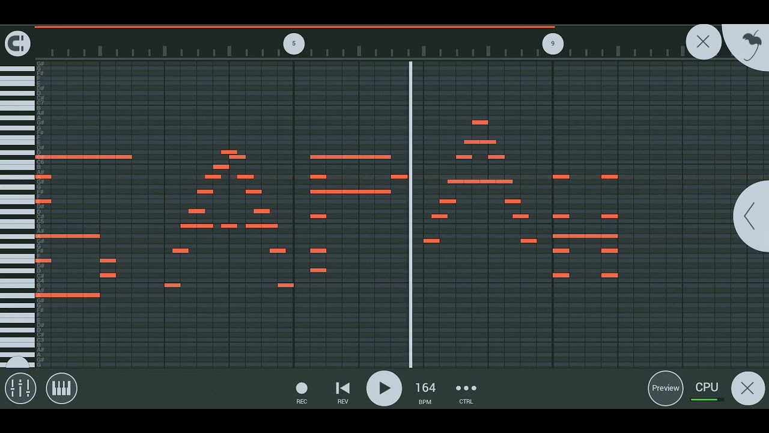Close the piano roll with top X
769x433 pixels.
(x=703, y=42)
